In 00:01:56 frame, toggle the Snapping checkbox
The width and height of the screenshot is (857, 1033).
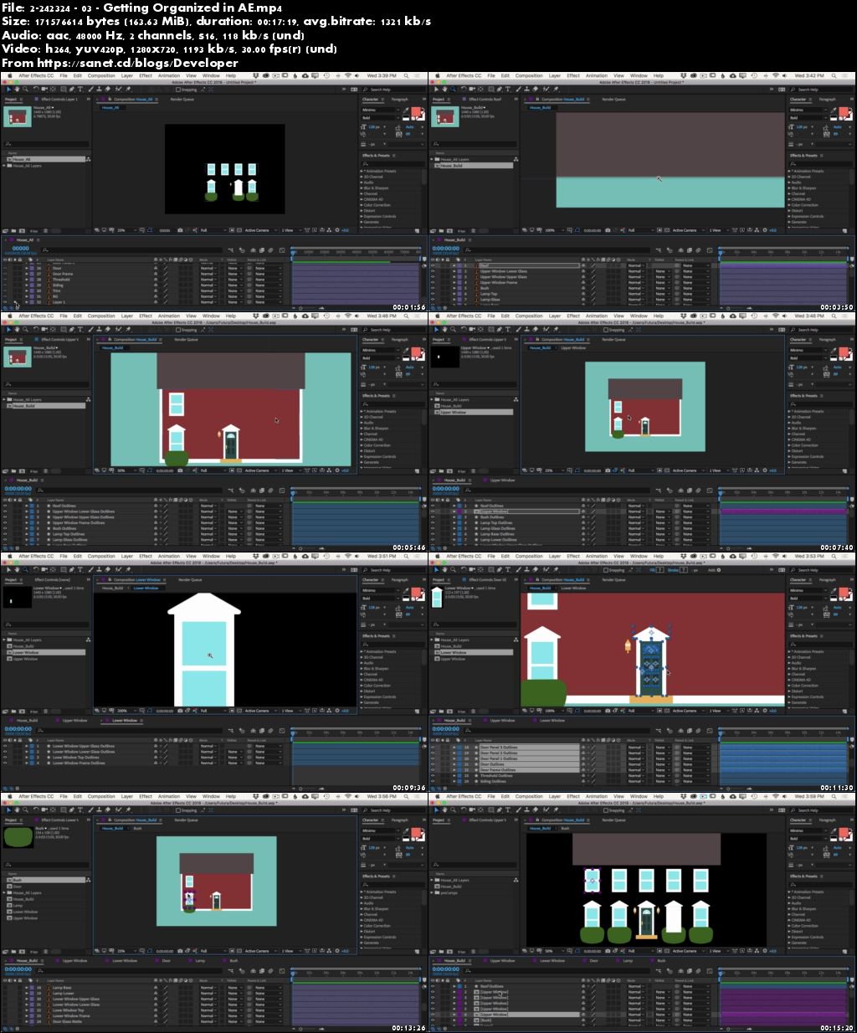pyautogui.click(x=178, y=90)
